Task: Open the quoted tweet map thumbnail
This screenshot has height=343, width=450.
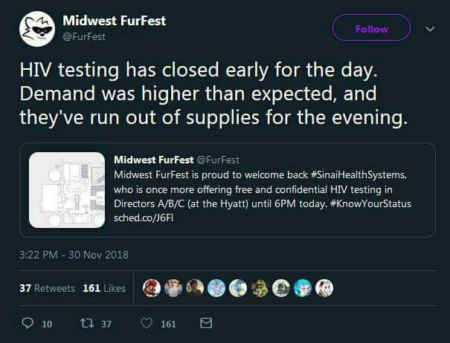Action: tap(67, 189)
